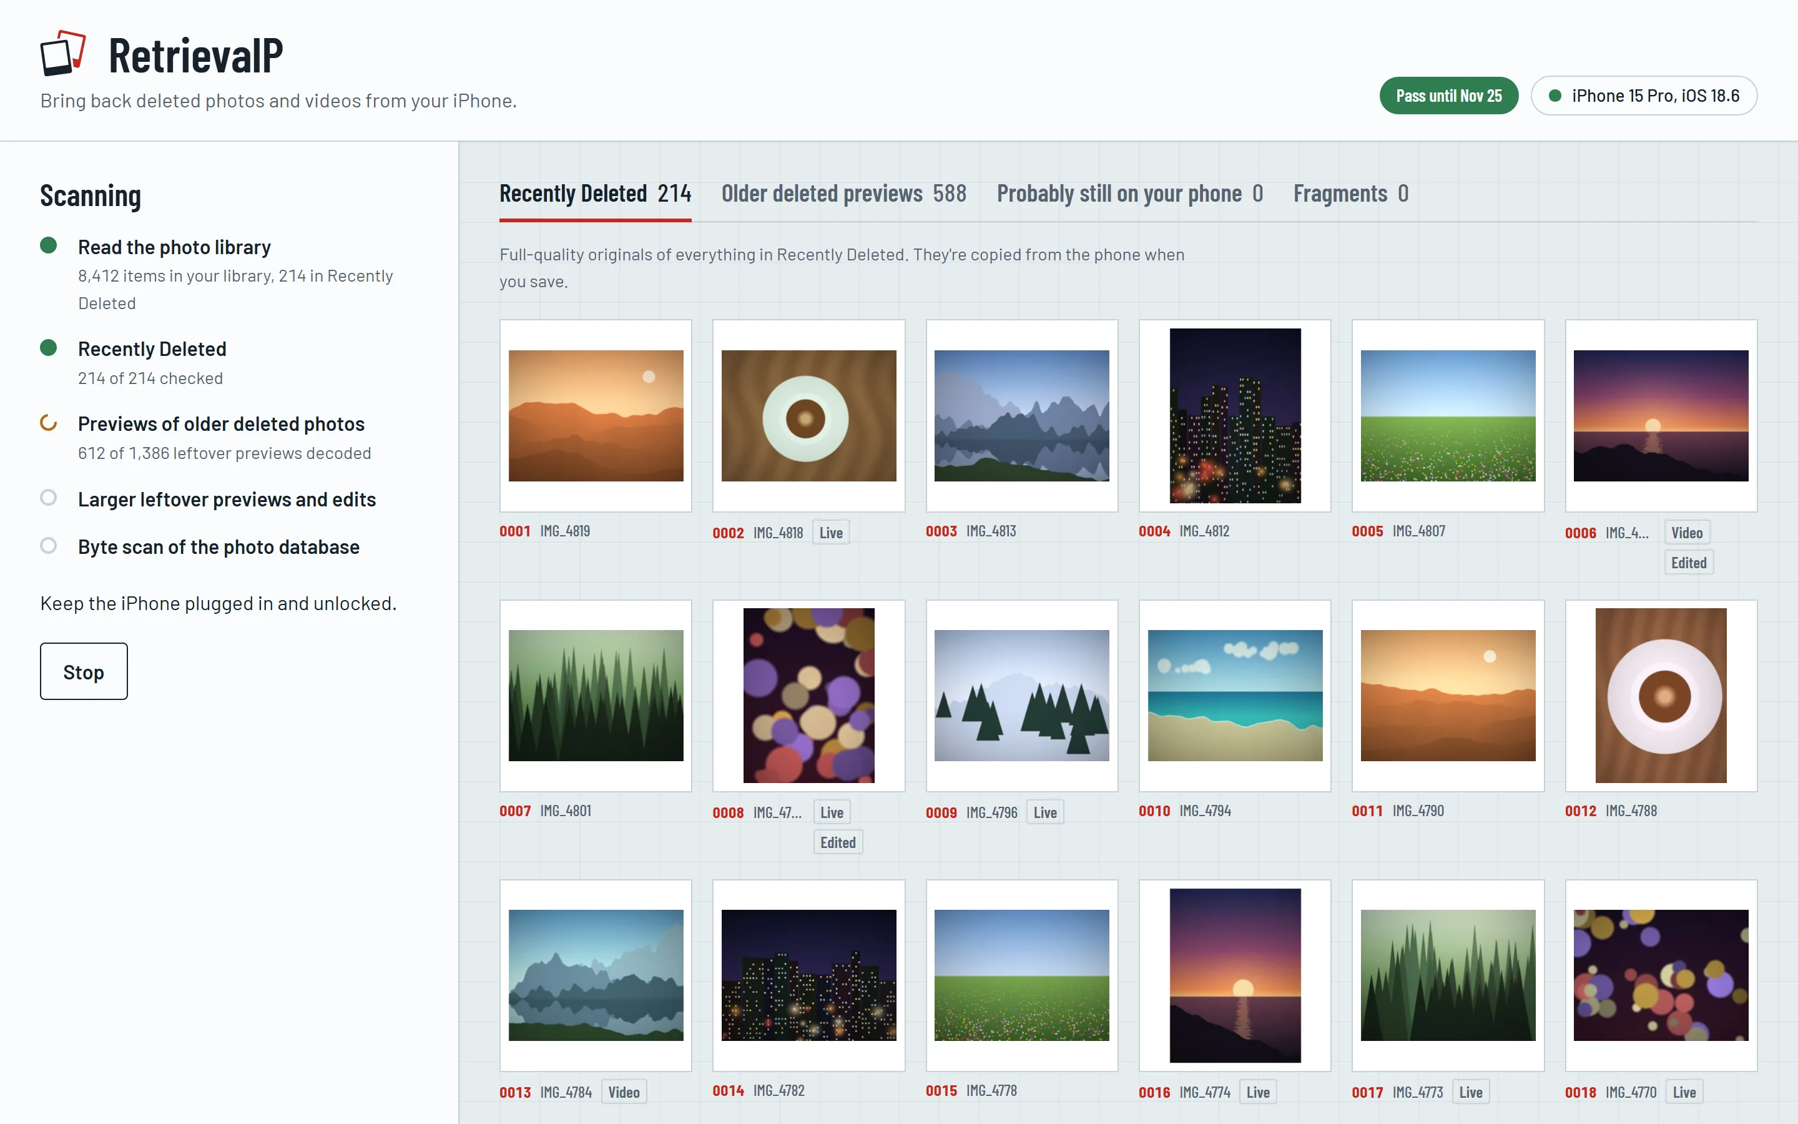Click the empty circle beside Byte scan of the photo database

(x=48, y=546)
